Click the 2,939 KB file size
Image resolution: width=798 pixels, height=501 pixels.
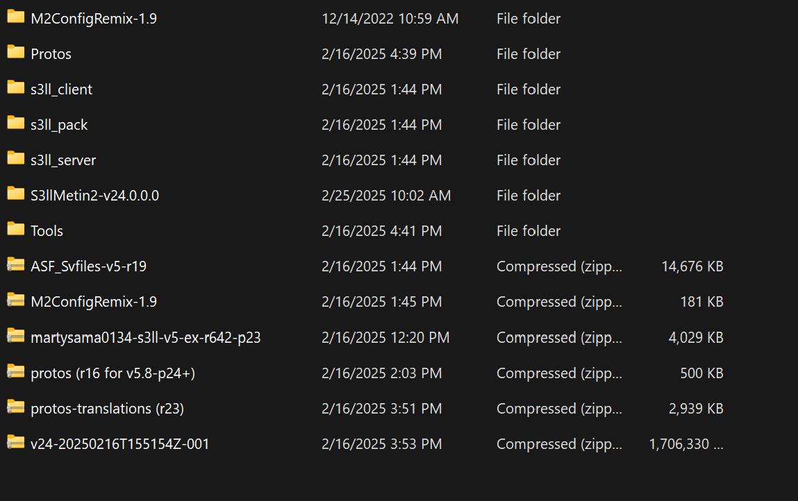click(x=696, y=409)
